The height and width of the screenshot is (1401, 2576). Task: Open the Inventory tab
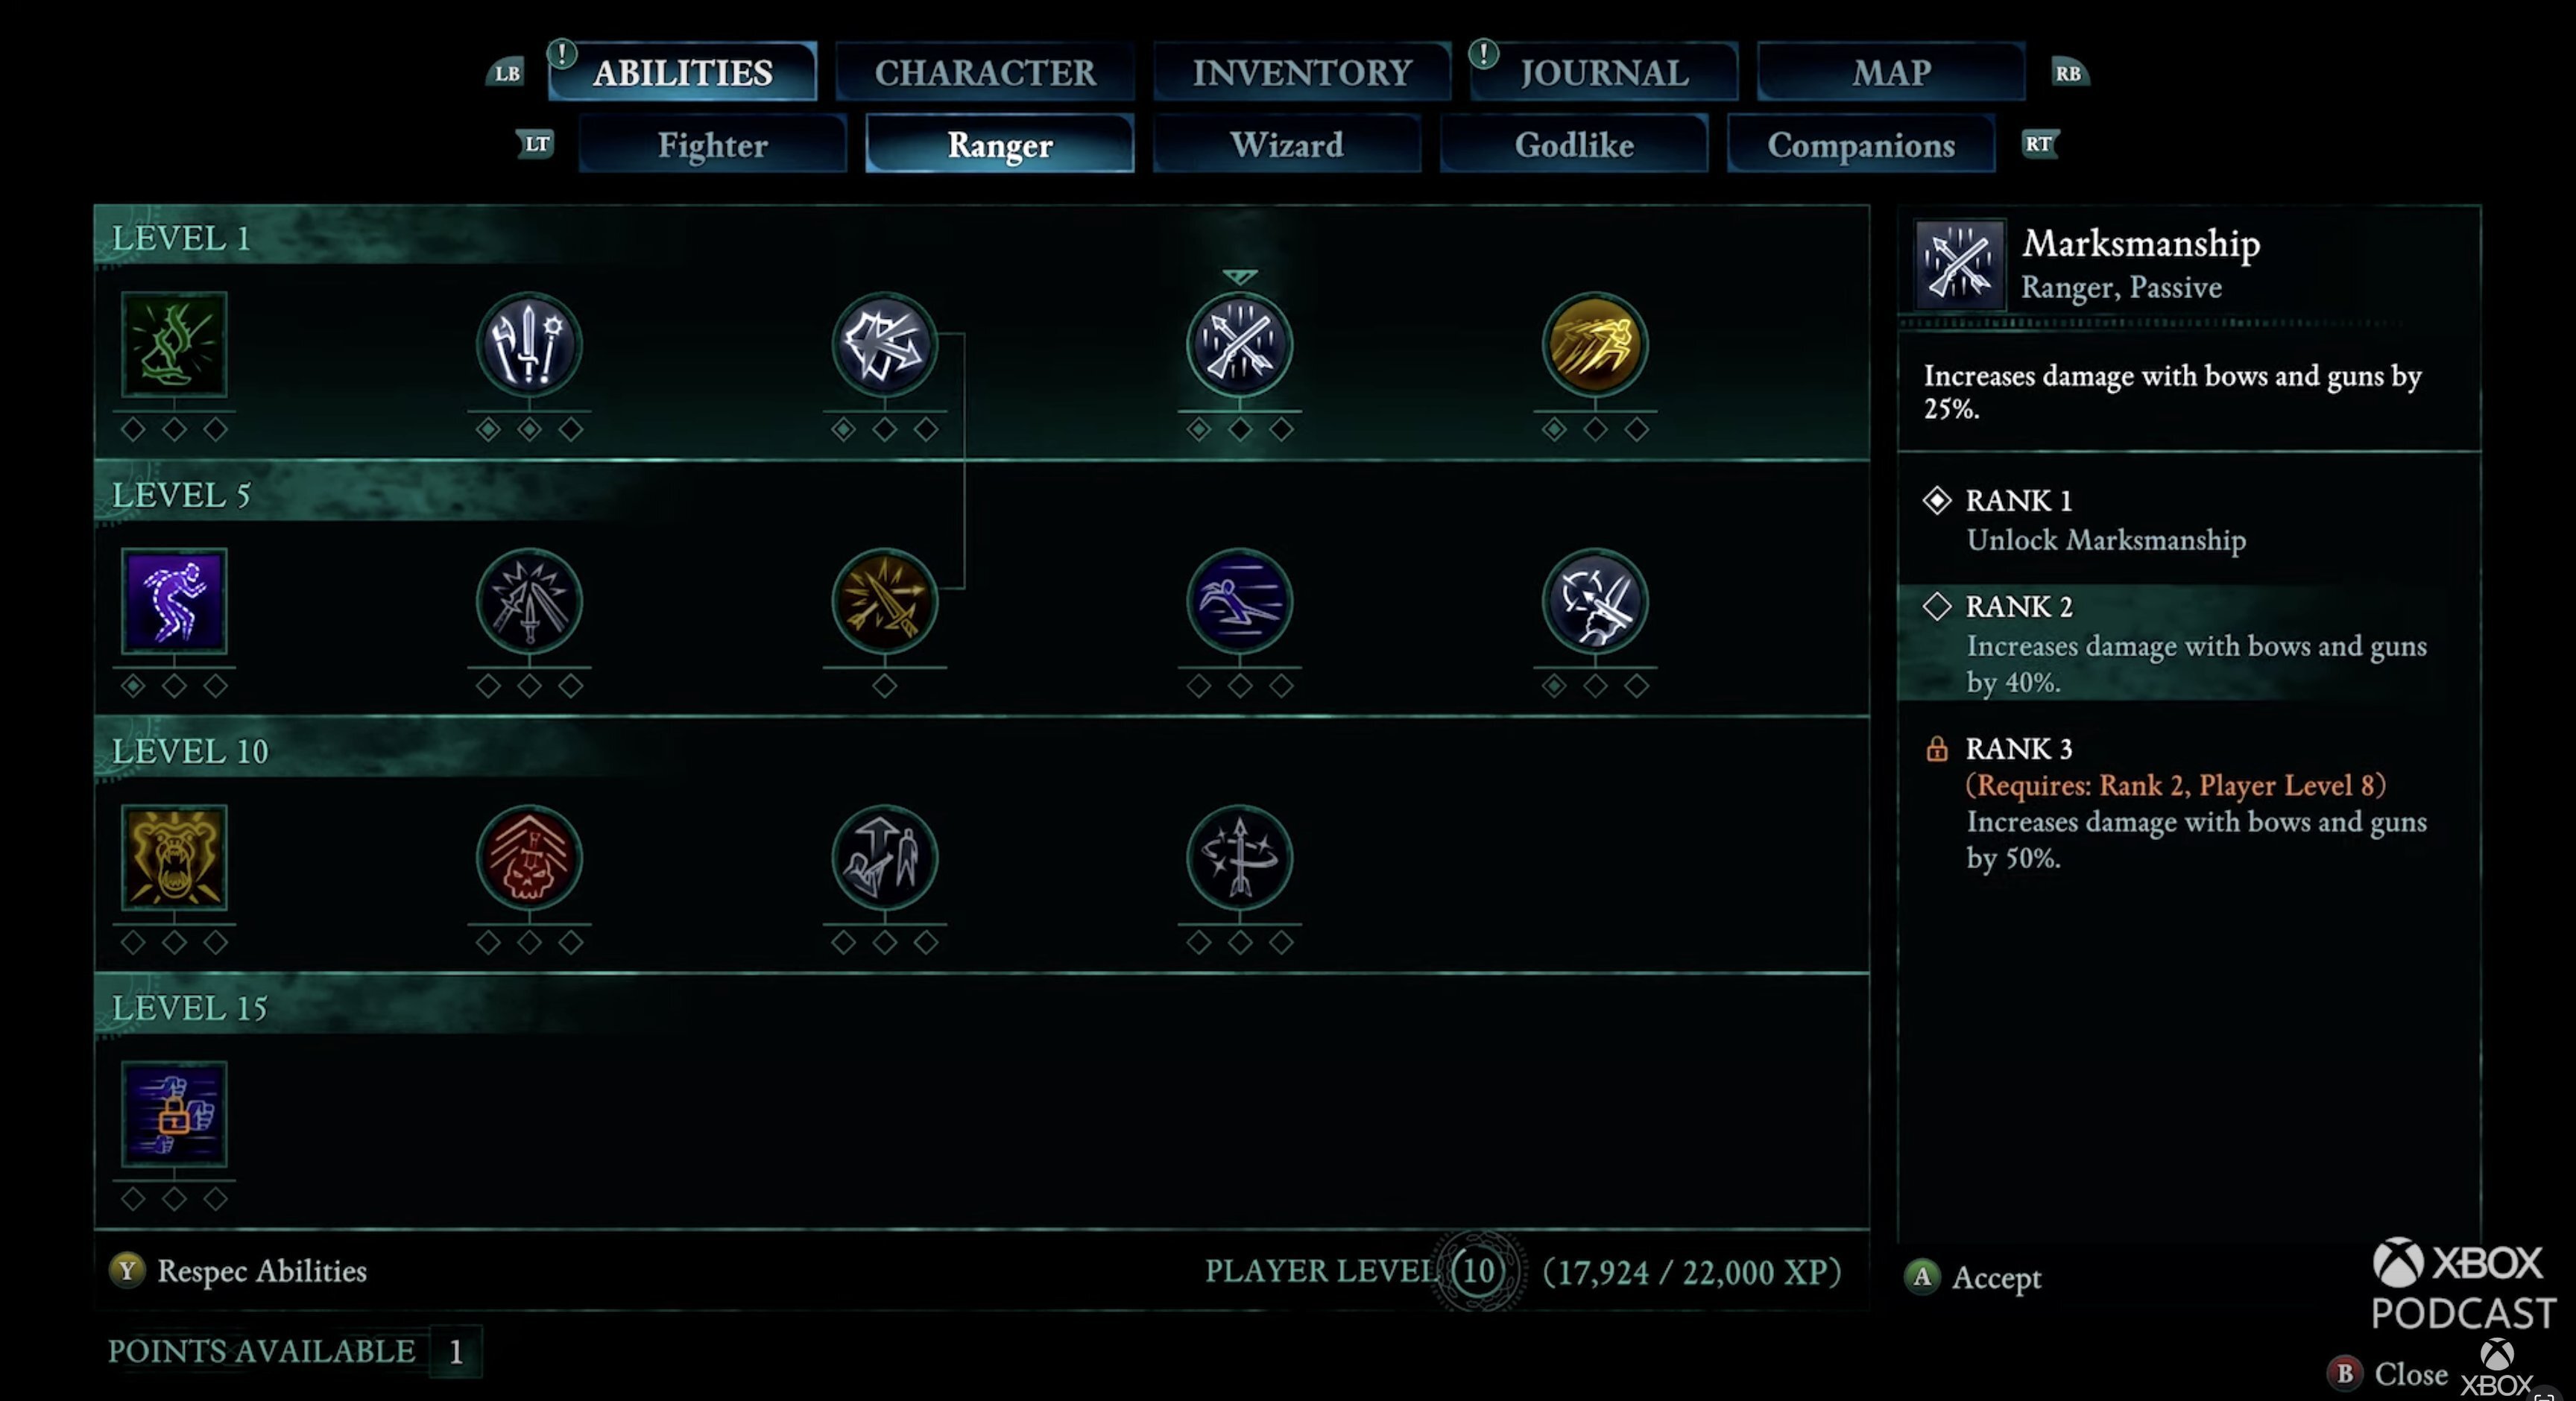[x=1301, y=72]
